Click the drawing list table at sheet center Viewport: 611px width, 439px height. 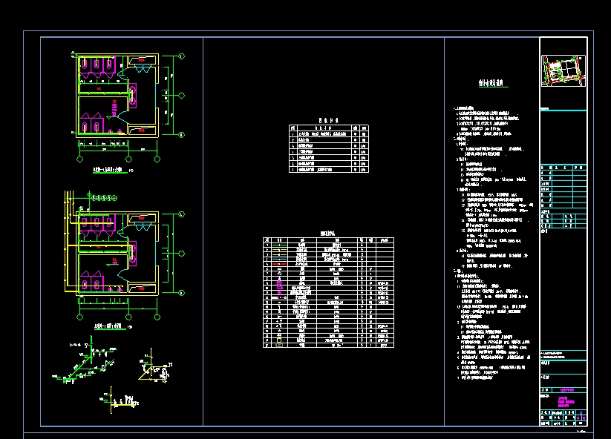328,148
